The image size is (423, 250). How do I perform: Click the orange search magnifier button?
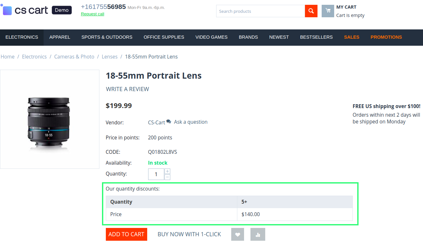311,11
